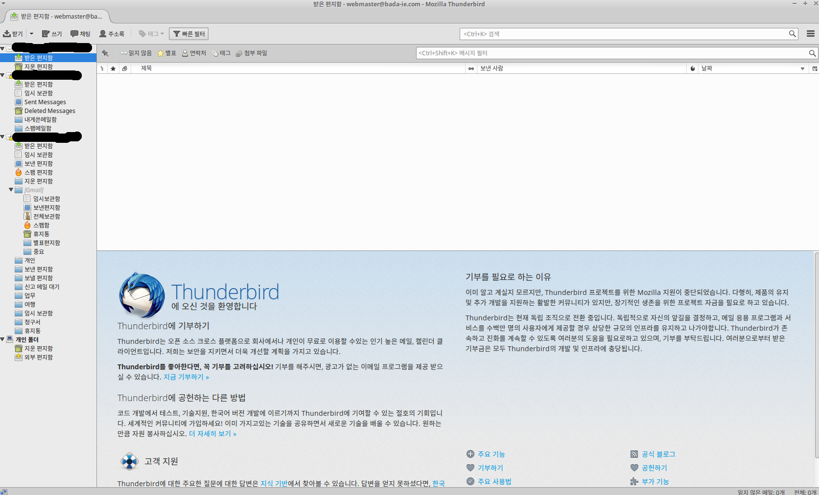Select the 중요 folder
819x495 pixels.
[39, 252]
